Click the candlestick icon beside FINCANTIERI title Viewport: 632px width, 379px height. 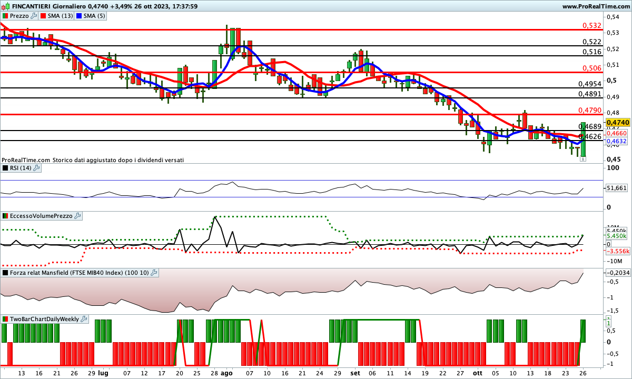(6, 6)
